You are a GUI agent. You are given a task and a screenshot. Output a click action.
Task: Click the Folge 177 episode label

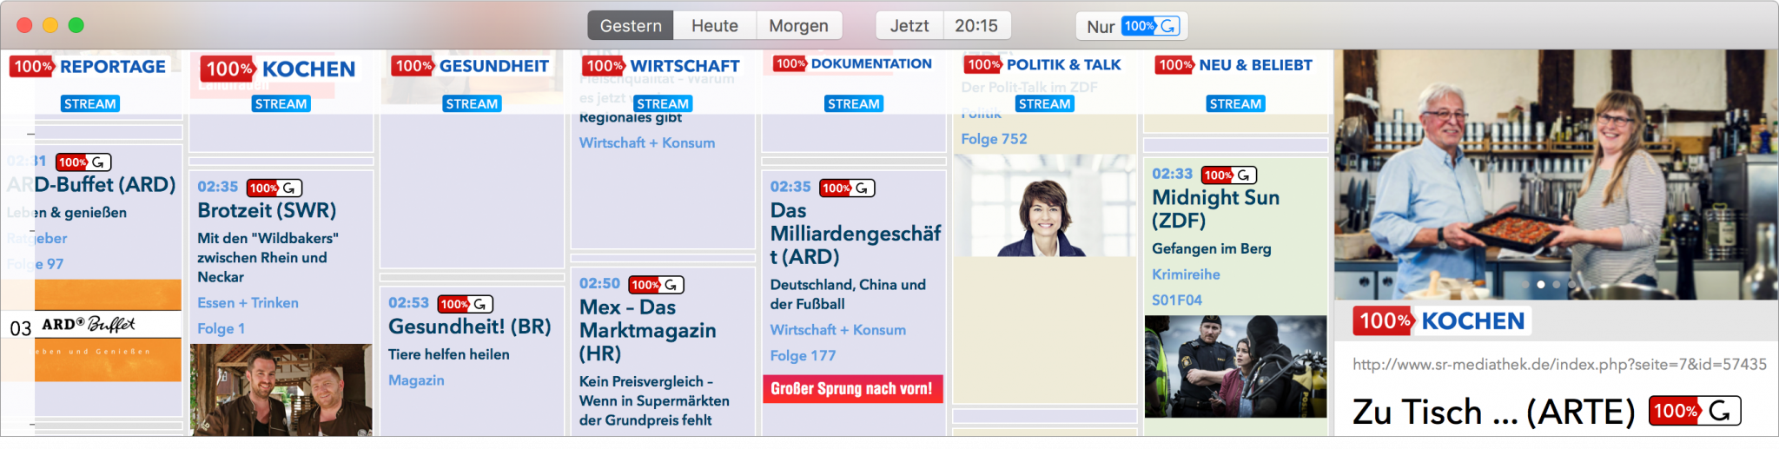[804, 355]
